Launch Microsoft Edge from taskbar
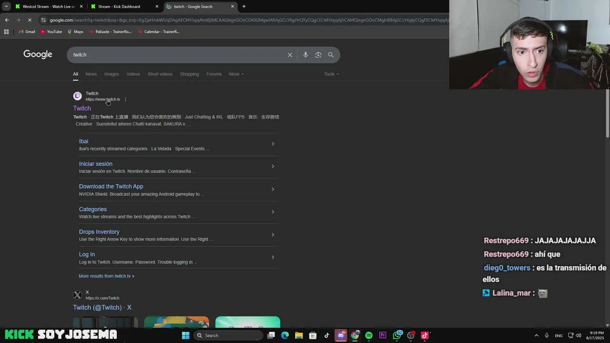This screenshot has height=343, width=610. pyautogui.click(x=285, y=335)
